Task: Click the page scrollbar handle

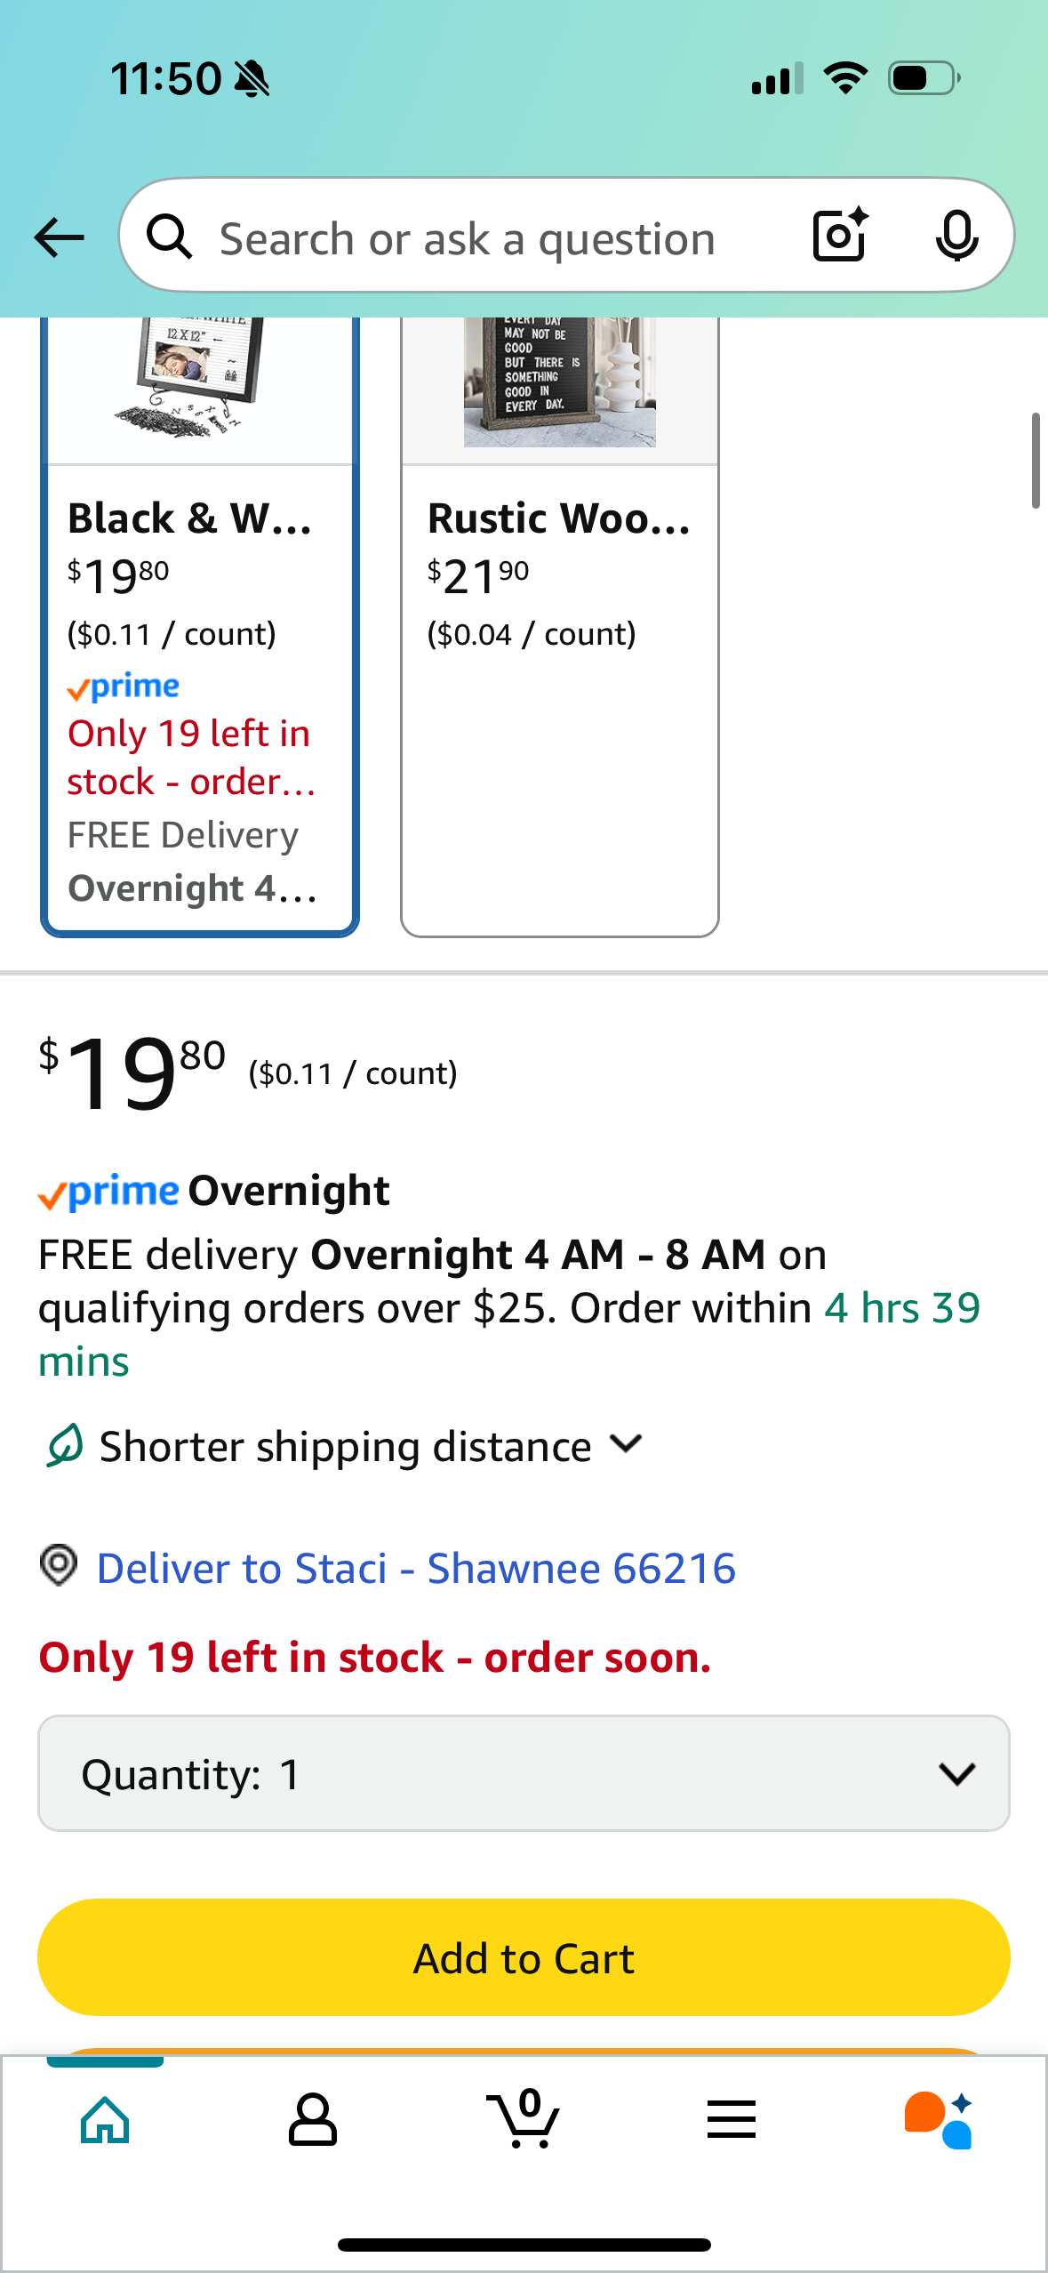Action: 1036,460
